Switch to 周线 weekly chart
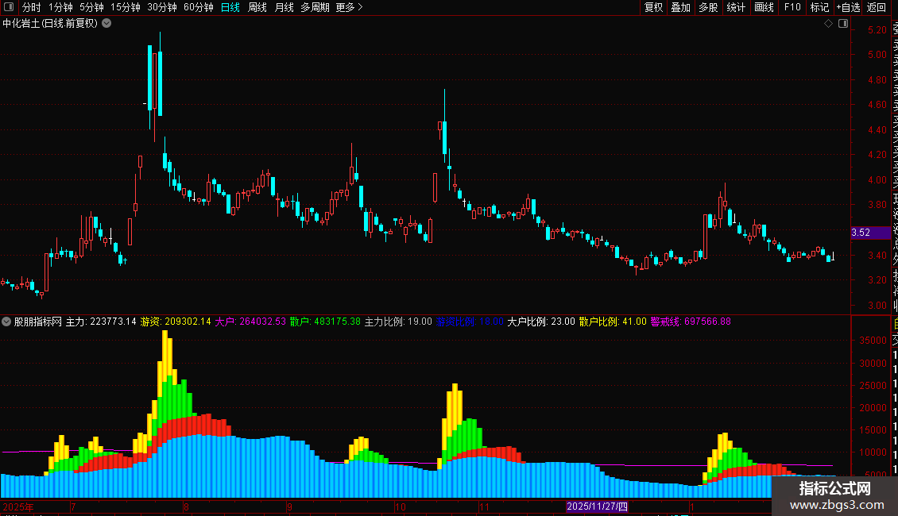 [257, 7]
